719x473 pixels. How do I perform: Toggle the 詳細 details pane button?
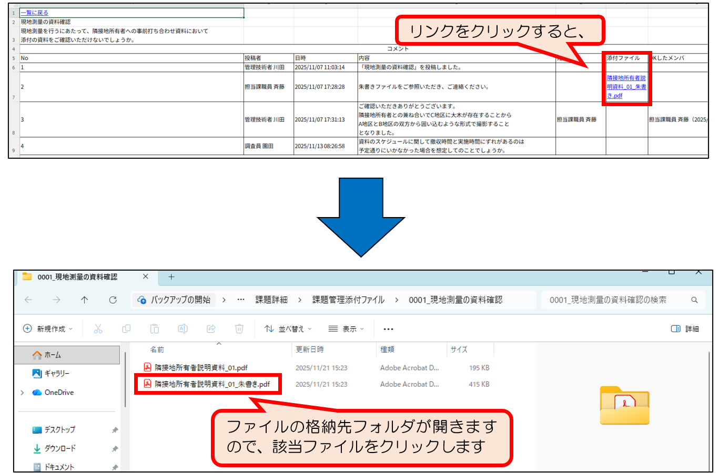point(685,329)
